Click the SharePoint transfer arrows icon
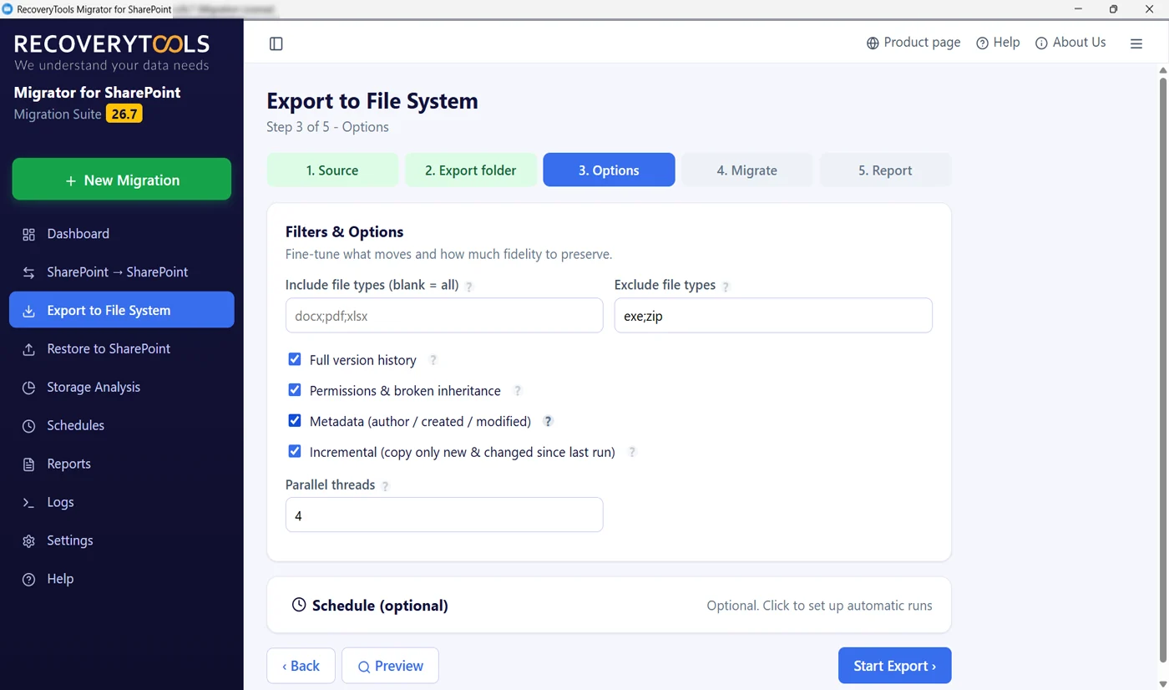 click(x=28, y=272)
